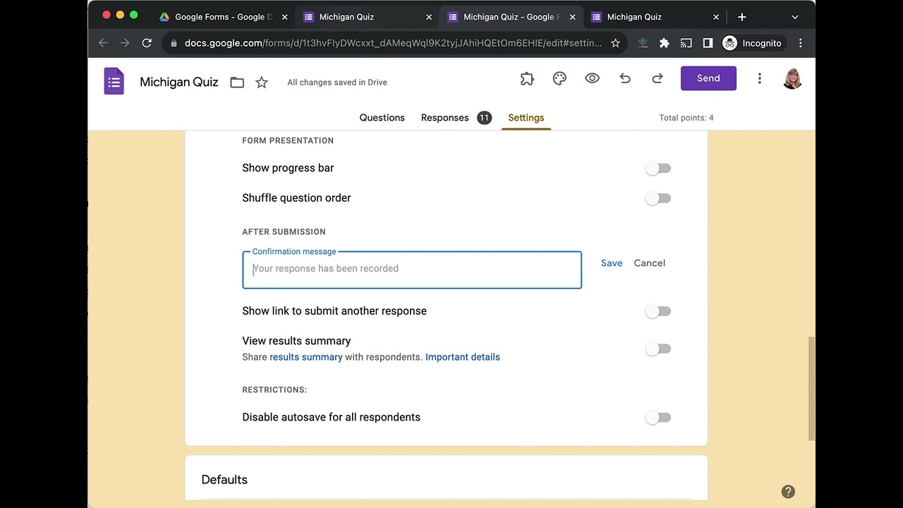This screenshot has height=508, width=903.
Task: Open the Responses tab
Action: coord(444,118)
